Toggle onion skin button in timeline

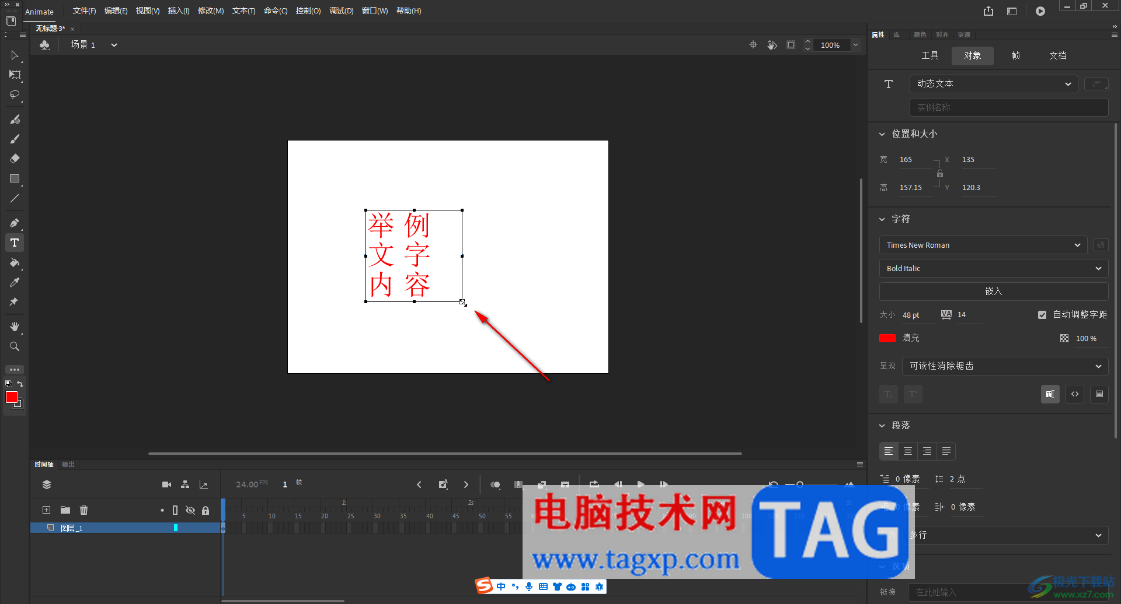[495, 484]
